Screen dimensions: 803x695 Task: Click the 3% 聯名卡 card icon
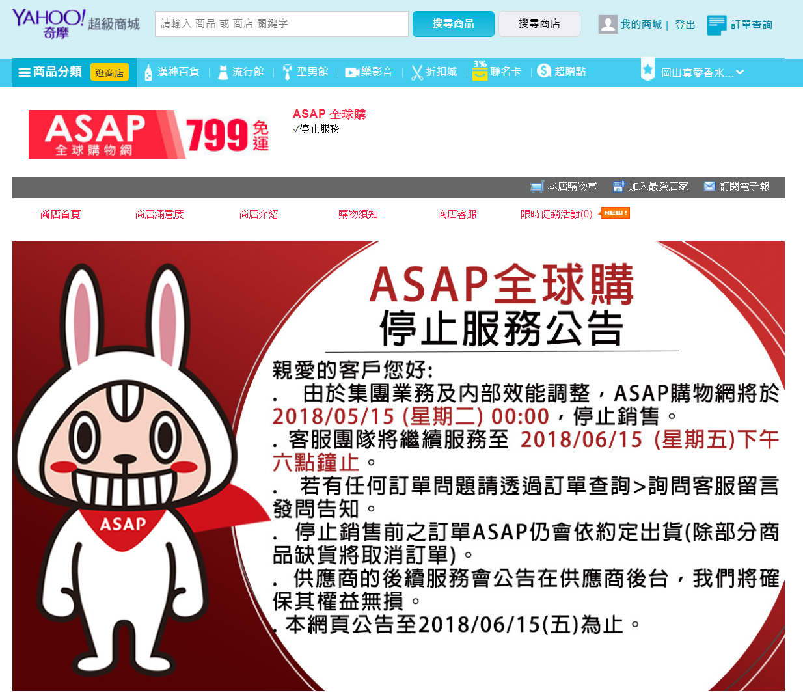click(x=478, y=70)
